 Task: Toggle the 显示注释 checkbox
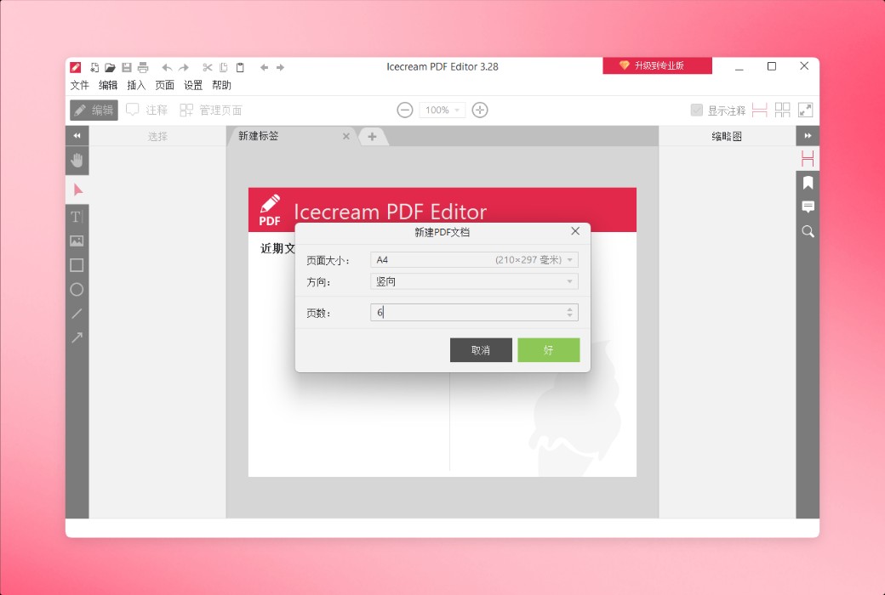695,109
